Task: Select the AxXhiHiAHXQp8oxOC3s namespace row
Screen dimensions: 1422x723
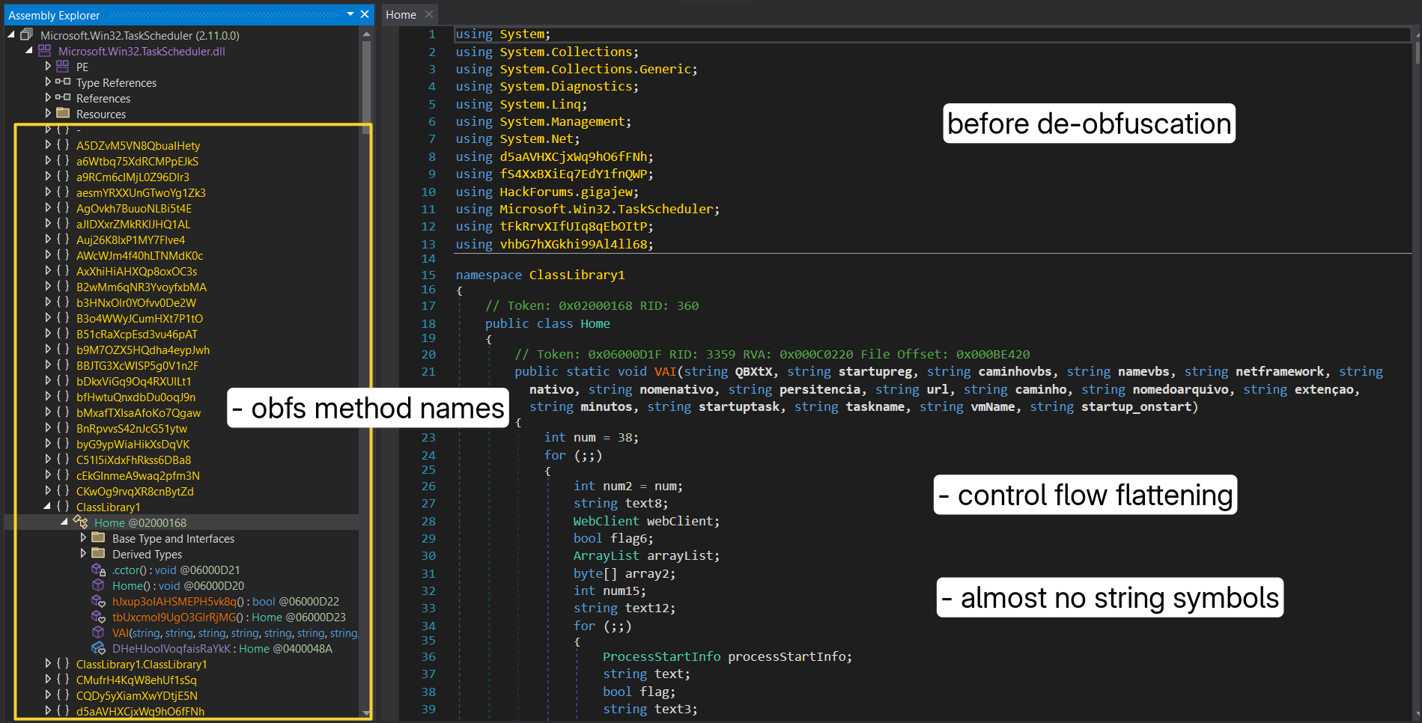Action: point(136,271)
